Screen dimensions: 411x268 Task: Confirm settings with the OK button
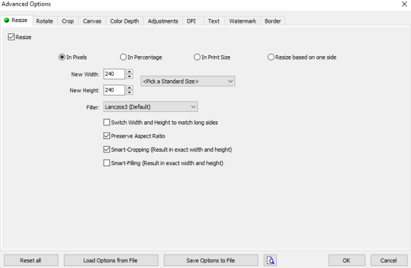click(347, 260)
